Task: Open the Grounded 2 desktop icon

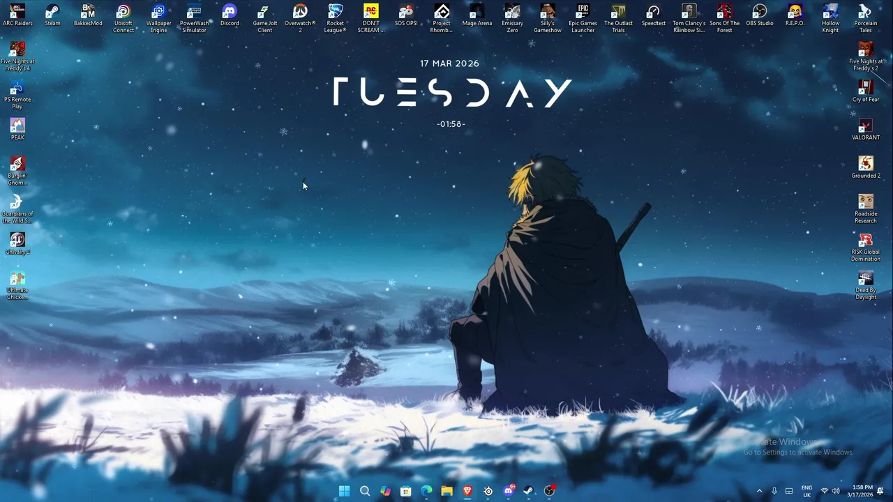Action: (x=866, y=167)
